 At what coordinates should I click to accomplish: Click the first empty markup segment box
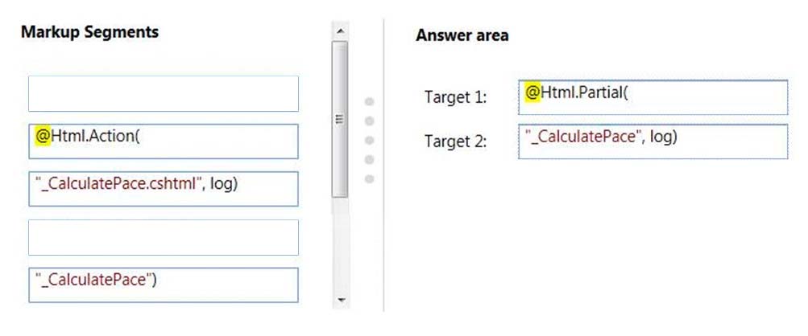click(164, 94)
